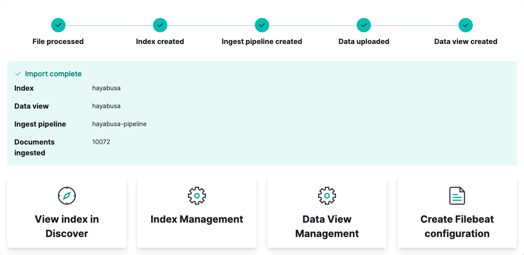The height and width of the screenshot is (255, 524).
Task: Click the Index created checkmark circle
Action: click(x=160, y=25)
